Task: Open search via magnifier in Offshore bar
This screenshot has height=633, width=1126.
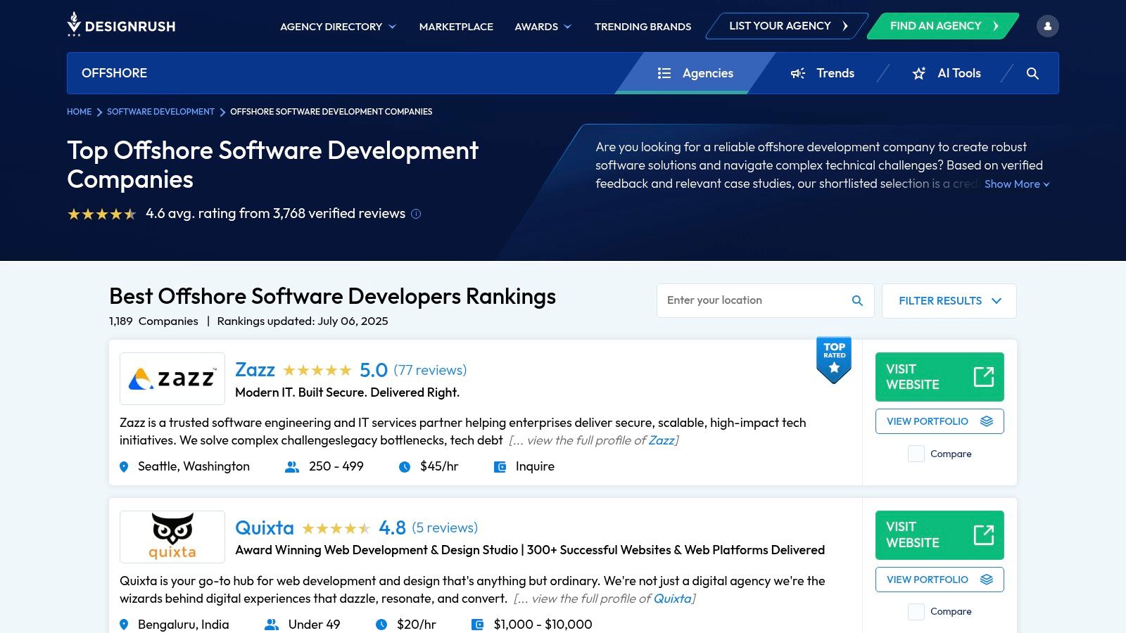Action: coord(1032,73)
